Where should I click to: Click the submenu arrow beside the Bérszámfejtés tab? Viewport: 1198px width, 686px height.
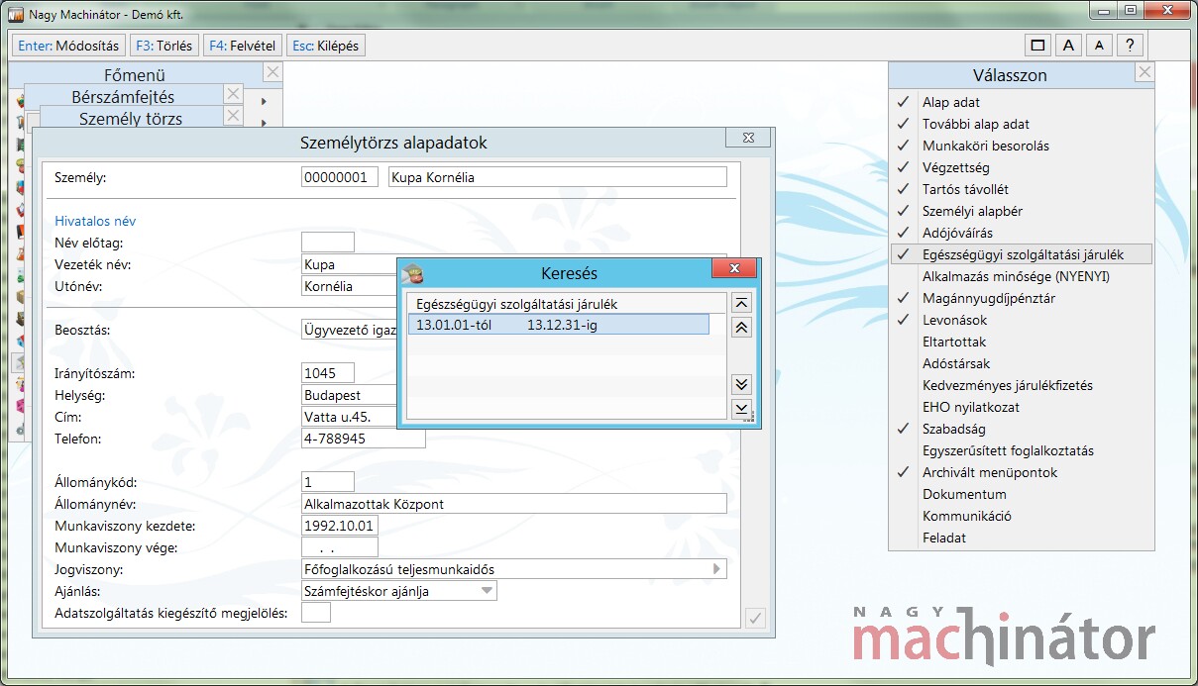(x=264, y=101)
